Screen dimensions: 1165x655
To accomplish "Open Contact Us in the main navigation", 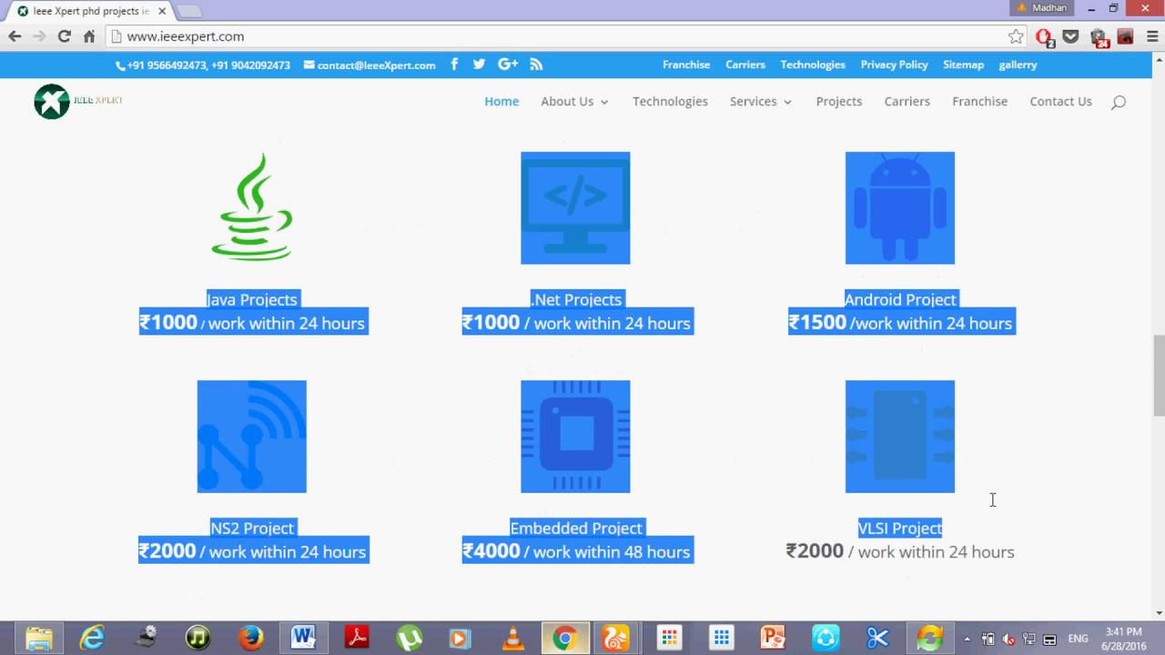I will point(1060,102).
